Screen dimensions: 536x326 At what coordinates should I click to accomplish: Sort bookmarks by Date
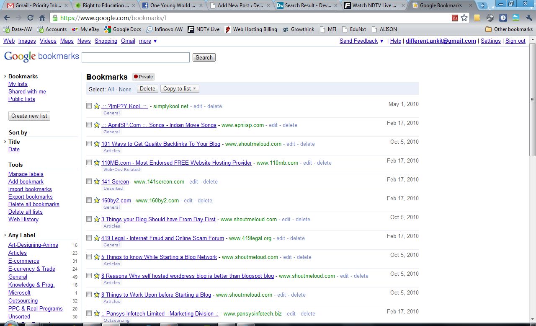[x=14, y=150]
